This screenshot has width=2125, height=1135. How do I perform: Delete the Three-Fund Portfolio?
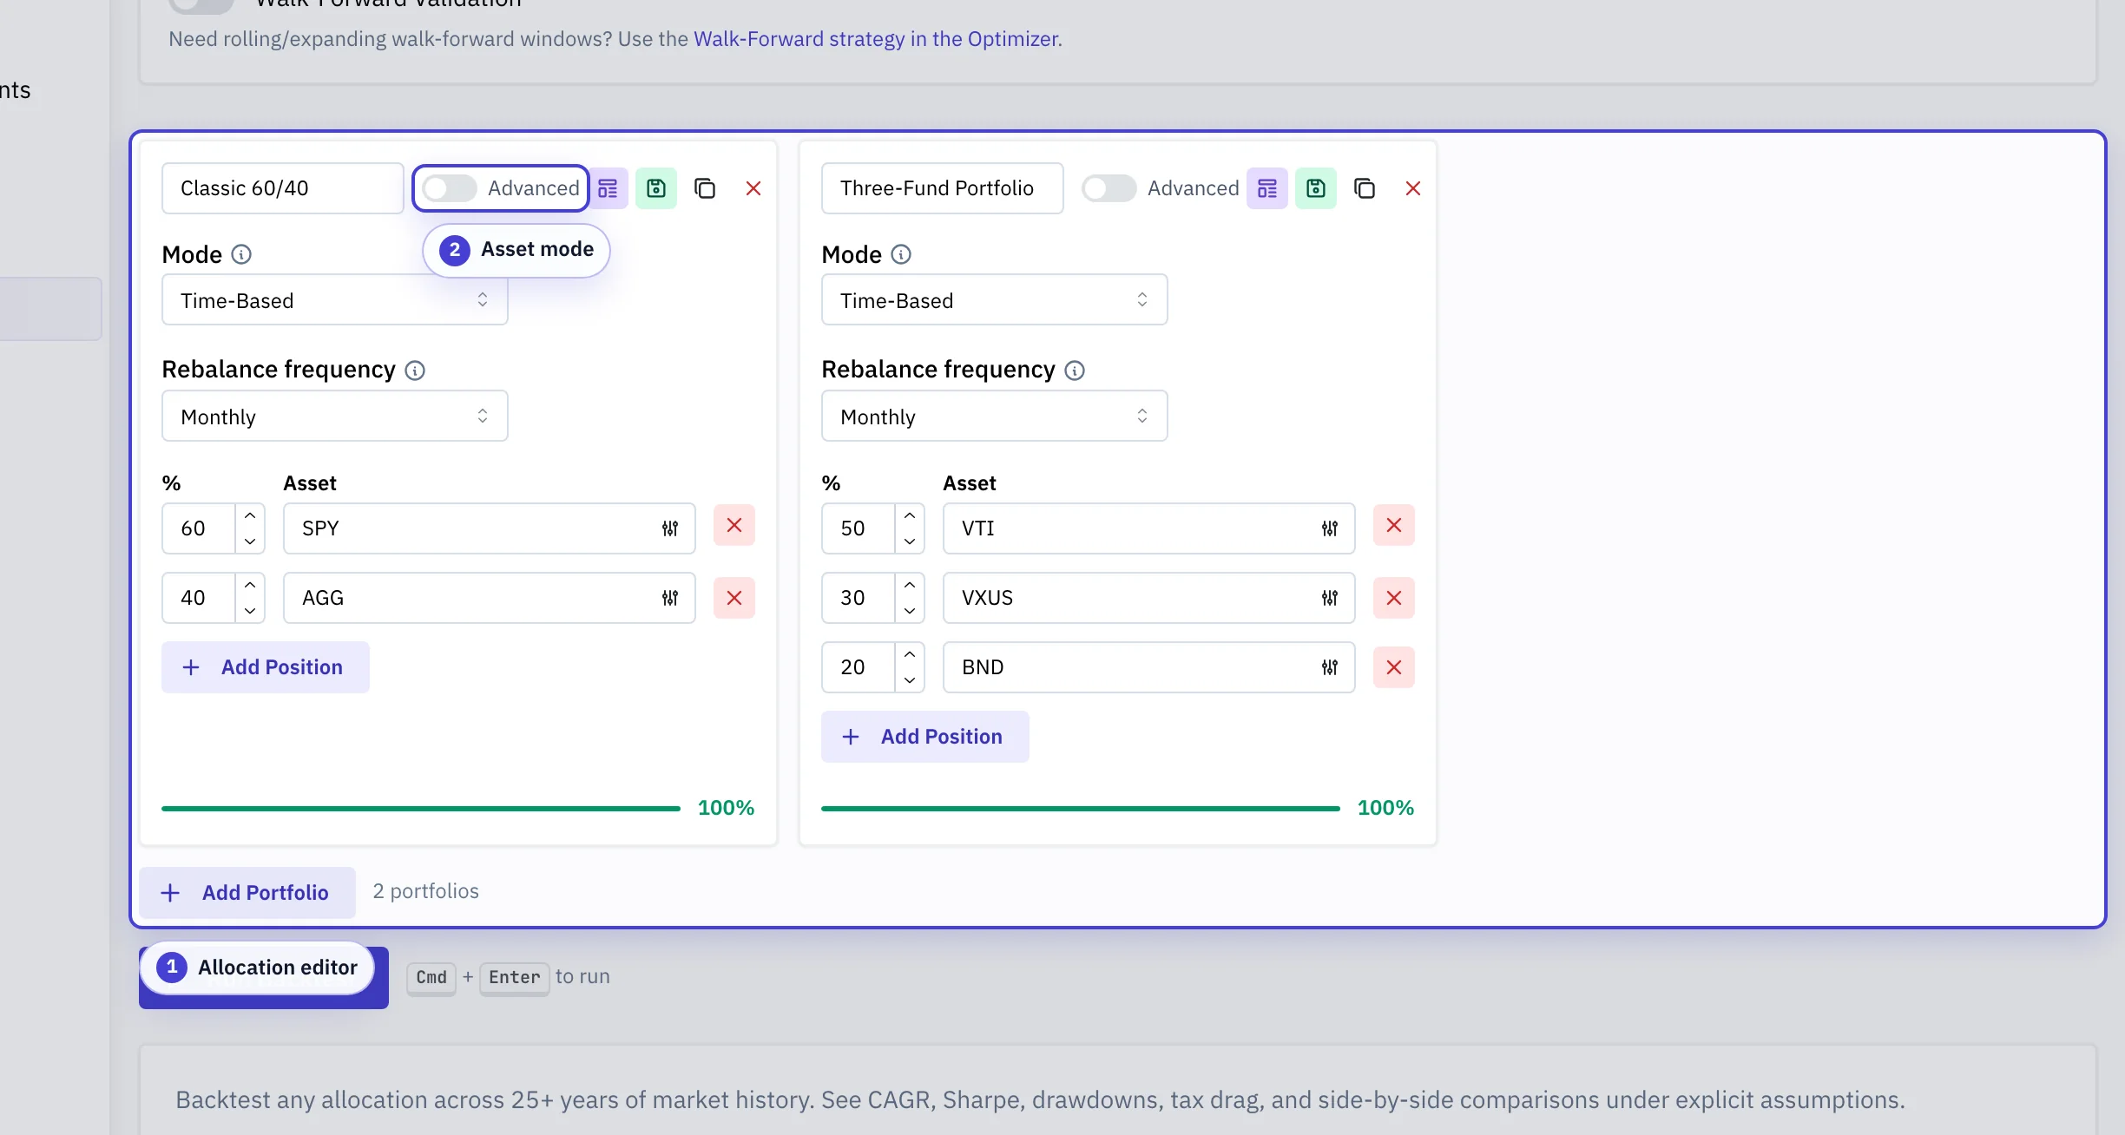point(1413,188)
